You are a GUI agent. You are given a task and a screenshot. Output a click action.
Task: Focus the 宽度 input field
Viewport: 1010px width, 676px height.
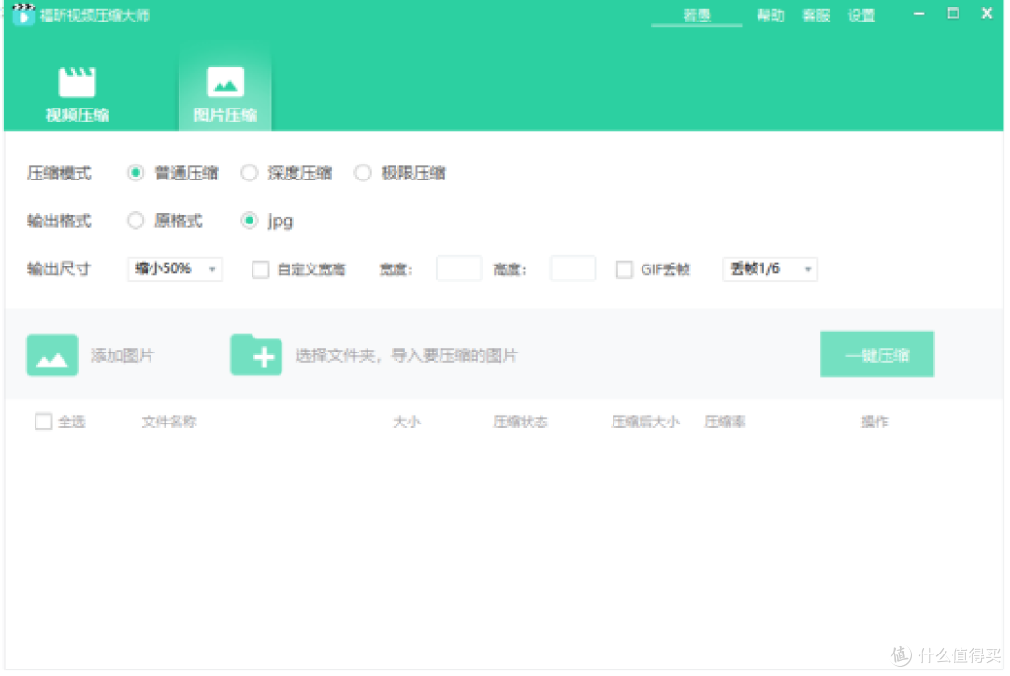458,269
